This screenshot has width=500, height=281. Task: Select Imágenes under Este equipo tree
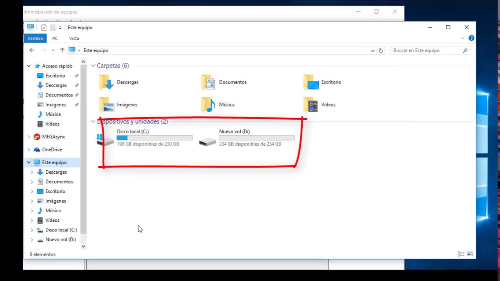click(x=55, y=201)
